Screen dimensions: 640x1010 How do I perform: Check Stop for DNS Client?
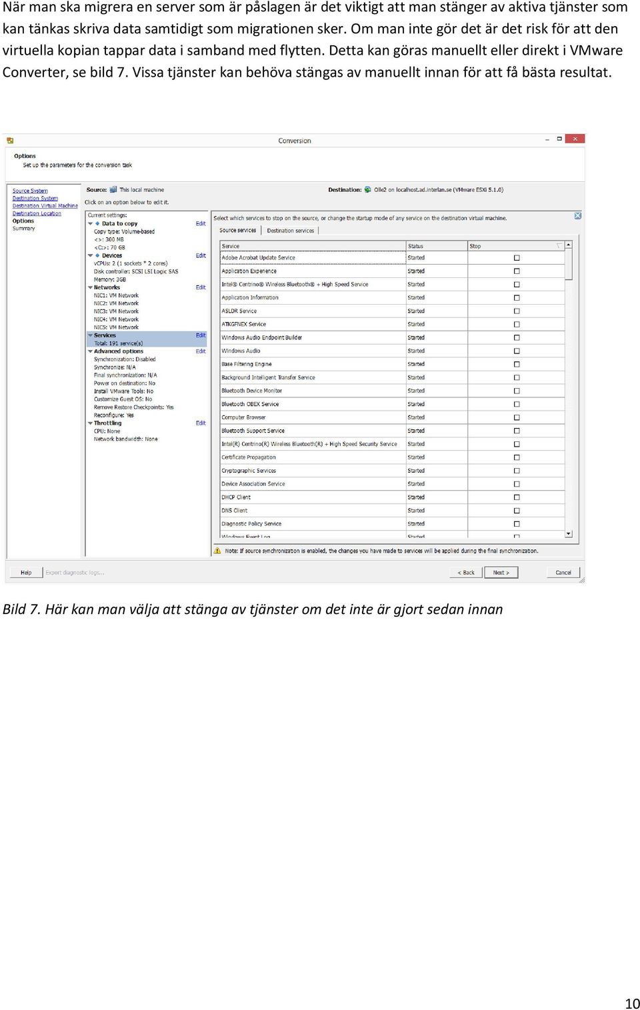click(517, 511)
